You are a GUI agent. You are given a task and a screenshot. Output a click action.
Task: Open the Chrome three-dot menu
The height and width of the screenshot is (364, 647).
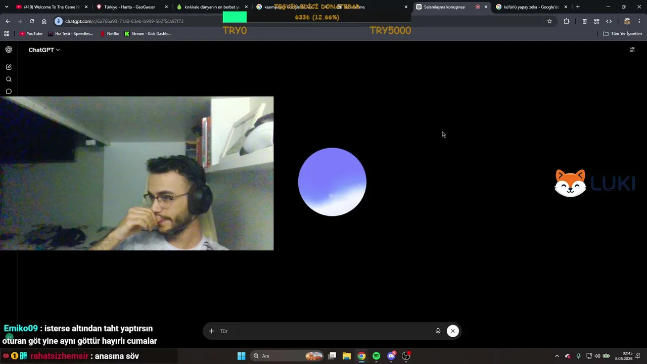[639, 21]
